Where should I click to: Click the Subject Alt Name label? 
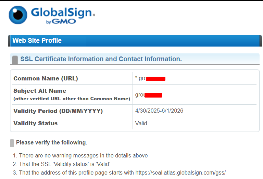tap(40, 91)
